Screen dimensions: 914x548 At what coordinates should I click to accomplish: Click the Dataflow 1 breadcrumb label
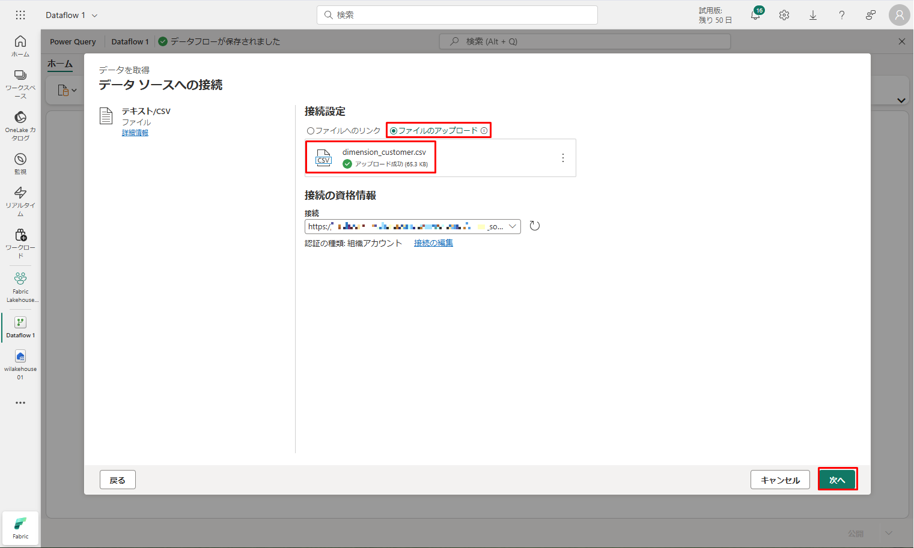coord(130,41)
